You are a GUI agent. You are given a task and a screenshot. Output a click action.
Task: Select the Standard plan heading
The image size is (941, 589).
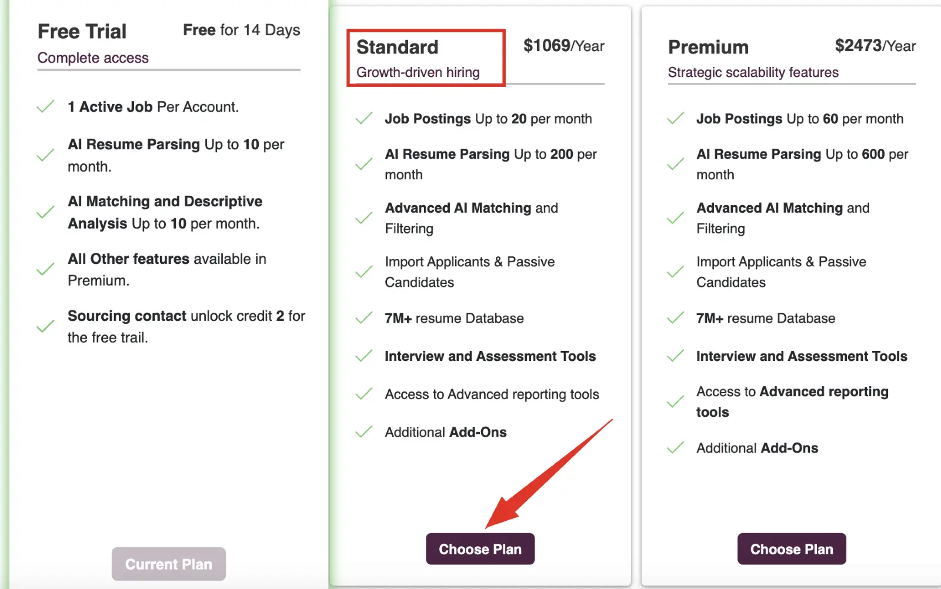tap(398, 47)
